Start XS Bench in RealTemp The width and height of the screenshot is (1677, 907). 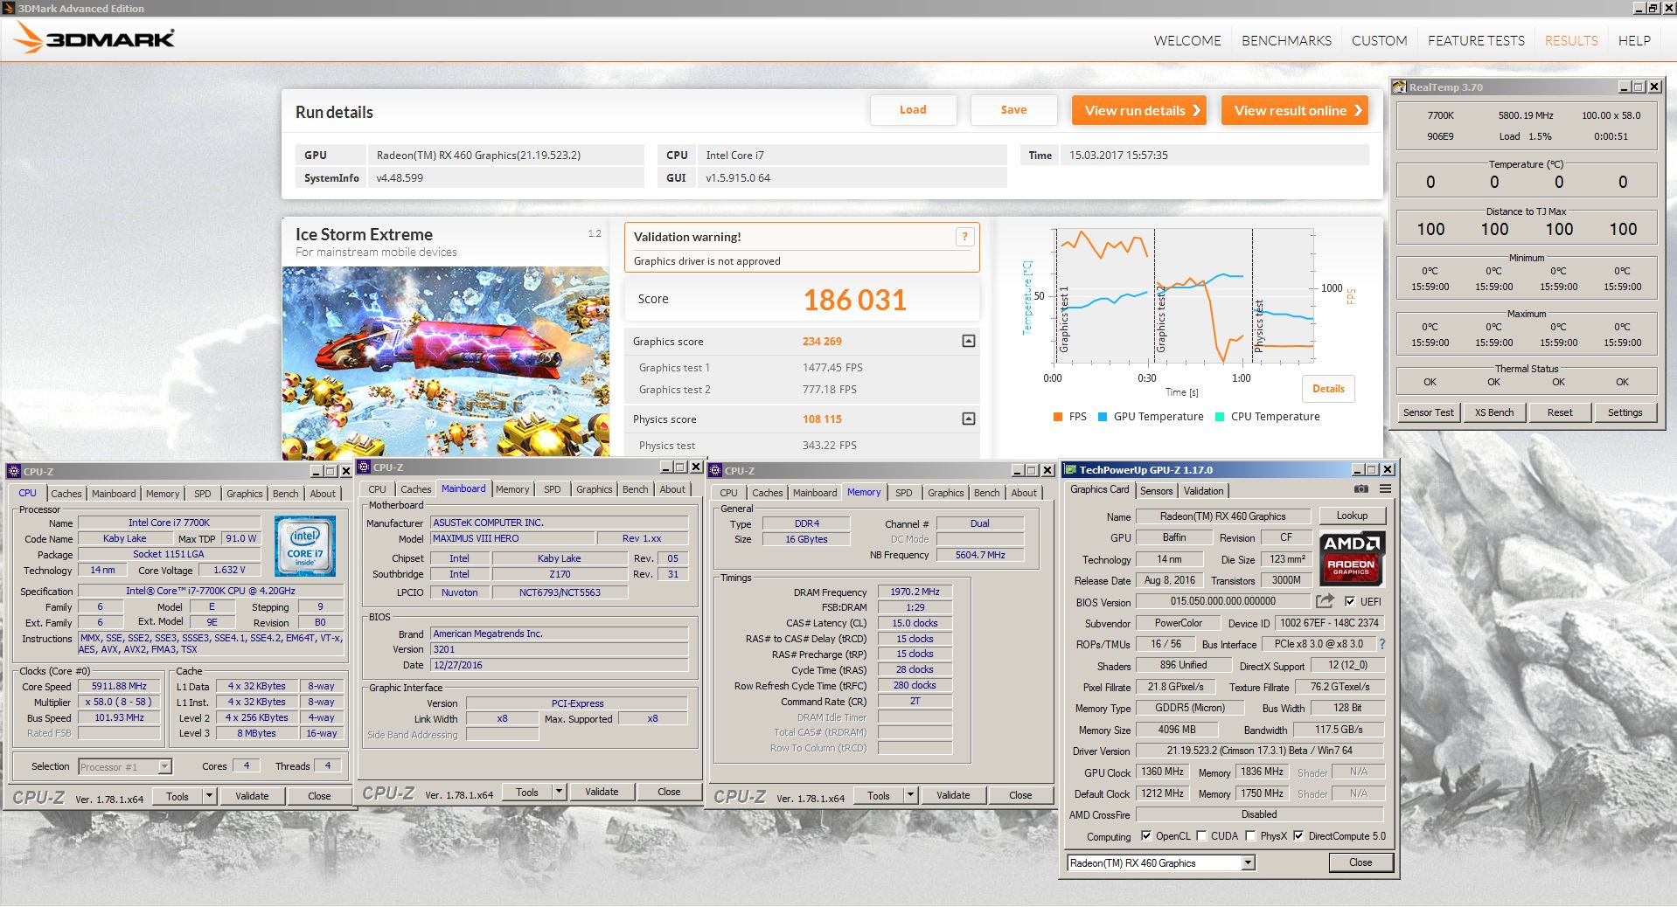(1494, 412)
